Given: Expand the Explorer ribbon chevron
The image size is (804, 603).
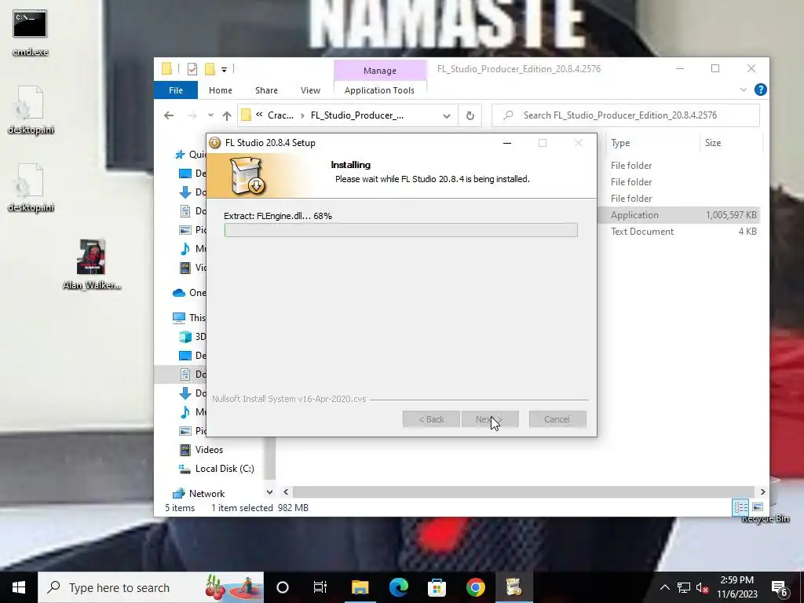Looking at the screenshot, I should [743, 90].
